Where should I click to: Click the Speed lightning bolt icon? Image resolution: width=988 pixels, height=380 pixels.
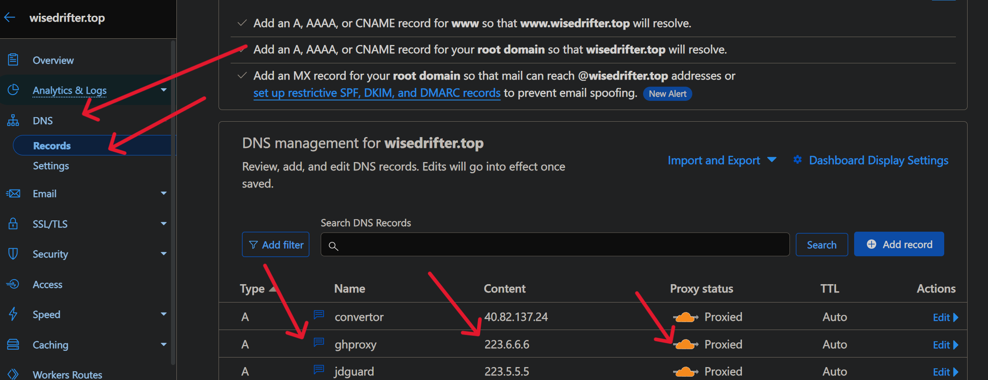click(13, 314)
